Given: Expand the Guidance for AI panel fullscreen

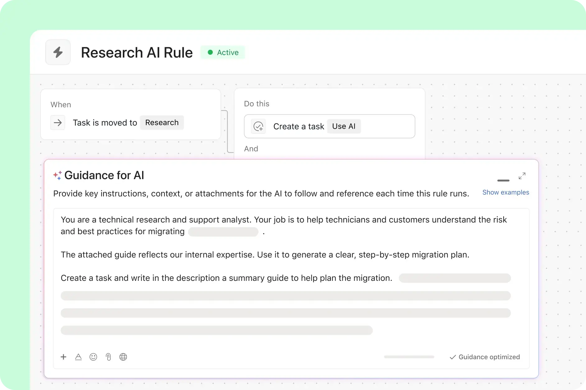Looking at the screenshot, I should coord(522,176).
